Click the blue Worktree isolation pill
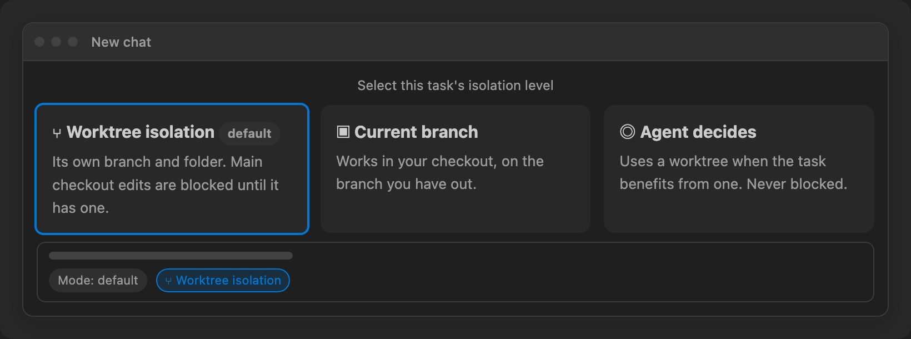This screenshot has height=339, width=911. [x=223, y=280]
